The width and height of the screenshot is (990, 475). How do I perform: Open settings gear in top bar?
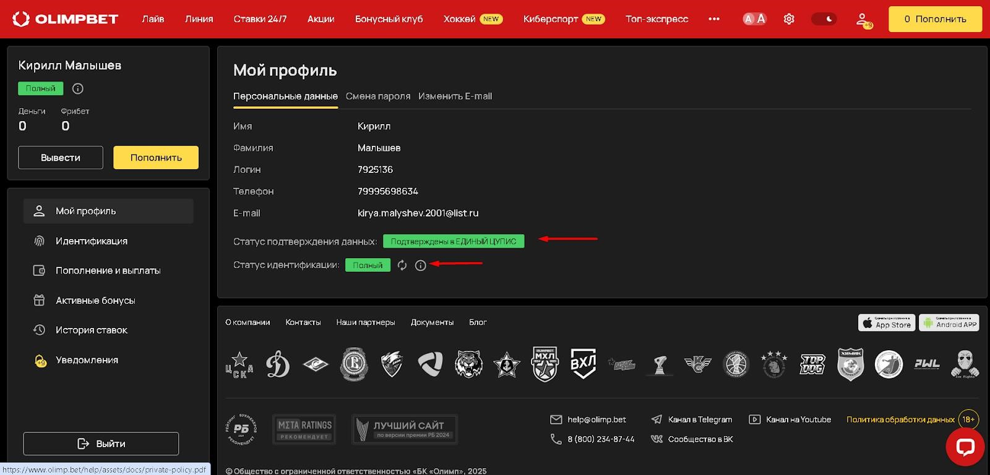(x=789, y=19)
